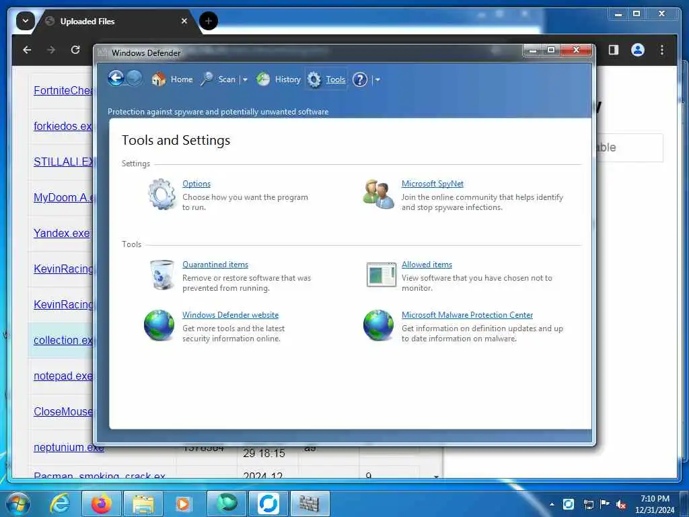This screenshot has width=689, height=517.
Task: Click the globe icon for Malware Protection Center
Action: click(378, 325)
